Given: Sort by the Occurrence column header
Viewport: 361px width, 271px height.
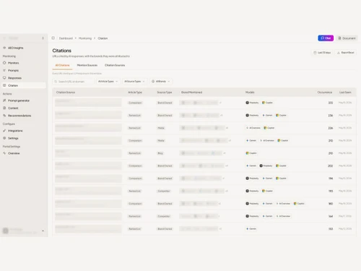Looking at the screenshot, I should pyautogui.click(x=325, y=93).
